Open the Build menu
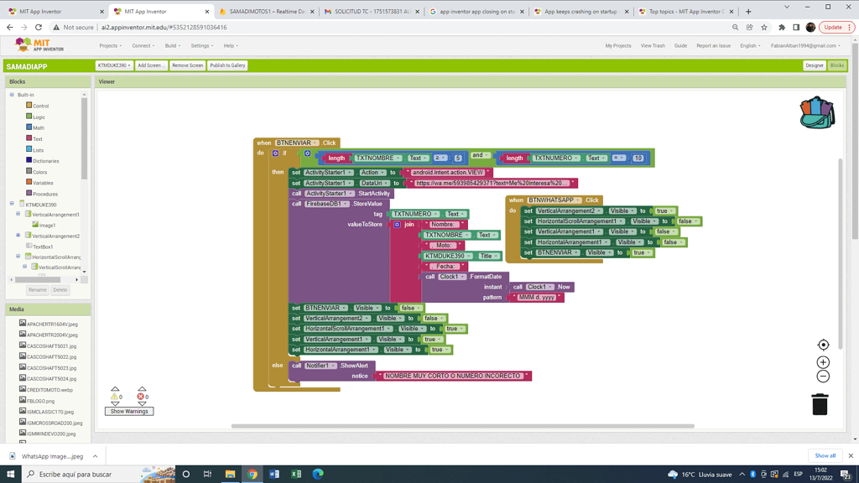859x483 pixels. pos(172,46)
